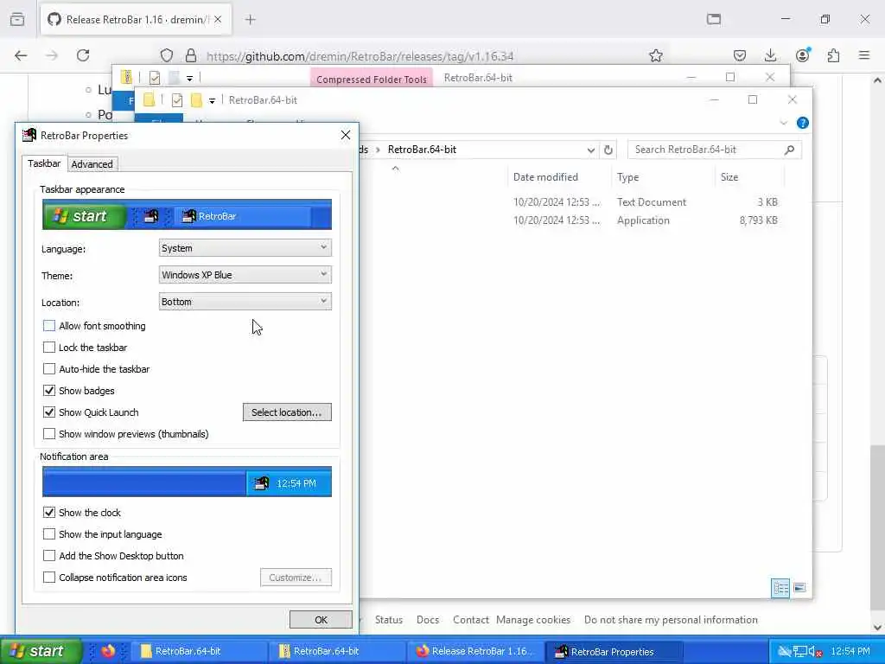This screenshot has height=664, width=885.
Task: Open the Docs footer link
Action: 428,620
